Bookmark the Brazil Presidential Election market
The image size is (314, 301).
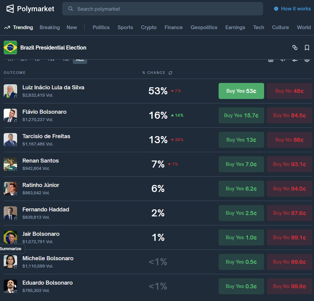[x=307, y=47]
